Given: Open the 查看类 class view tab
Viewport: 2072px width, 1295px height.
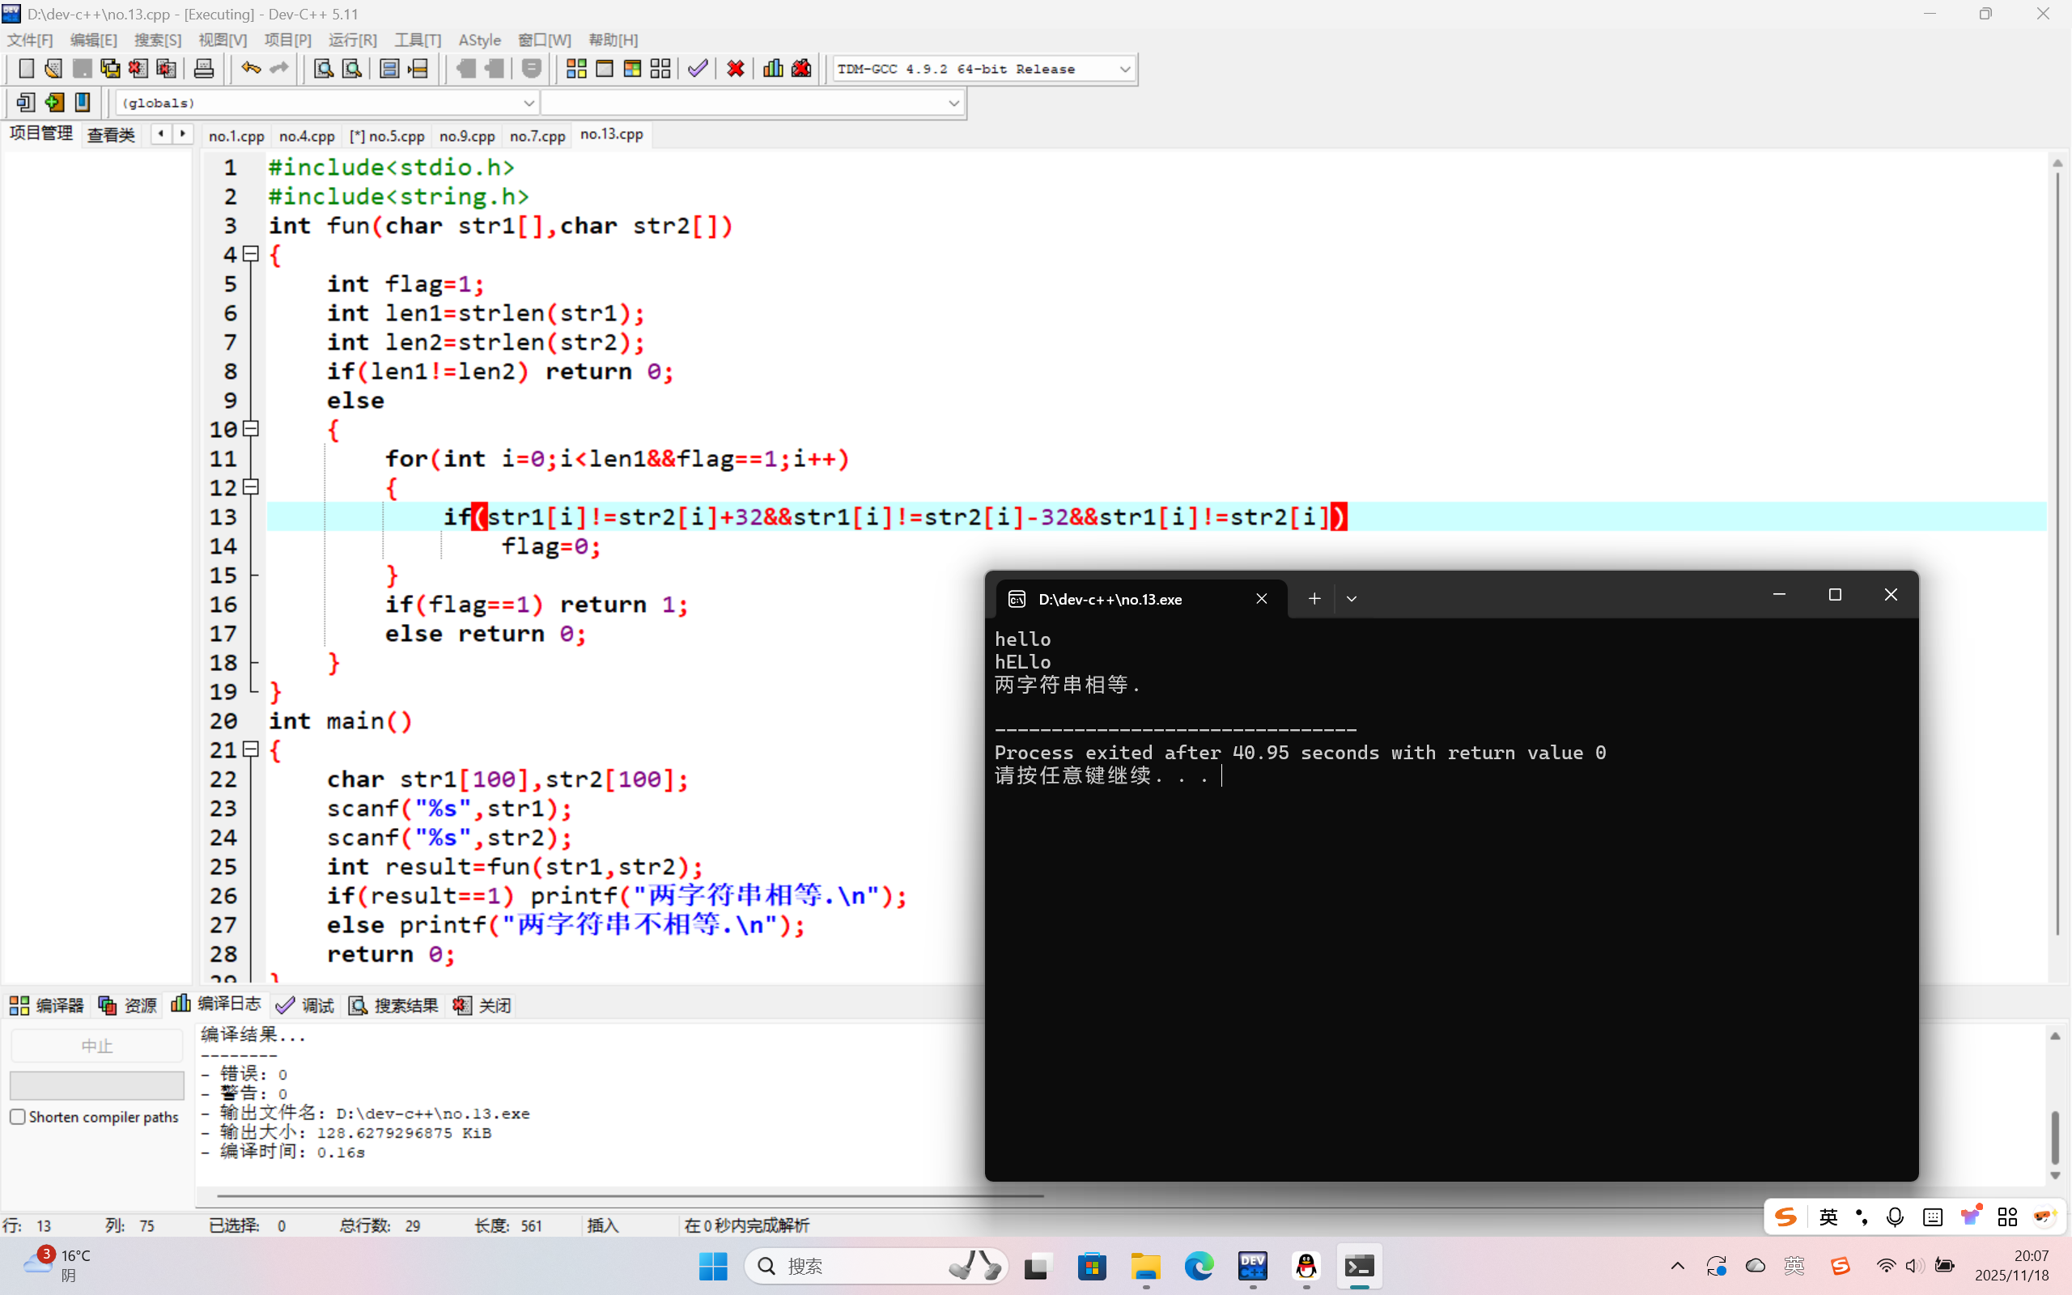Looking at the screenshot, I should click(112, 134).
